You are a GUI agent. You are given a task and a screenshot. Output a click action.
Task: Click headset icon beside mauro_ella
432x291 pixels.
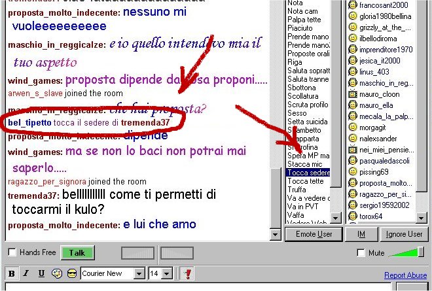point(353,105)
